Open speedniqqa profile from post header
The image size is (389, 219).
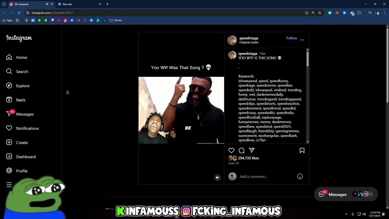249,38
